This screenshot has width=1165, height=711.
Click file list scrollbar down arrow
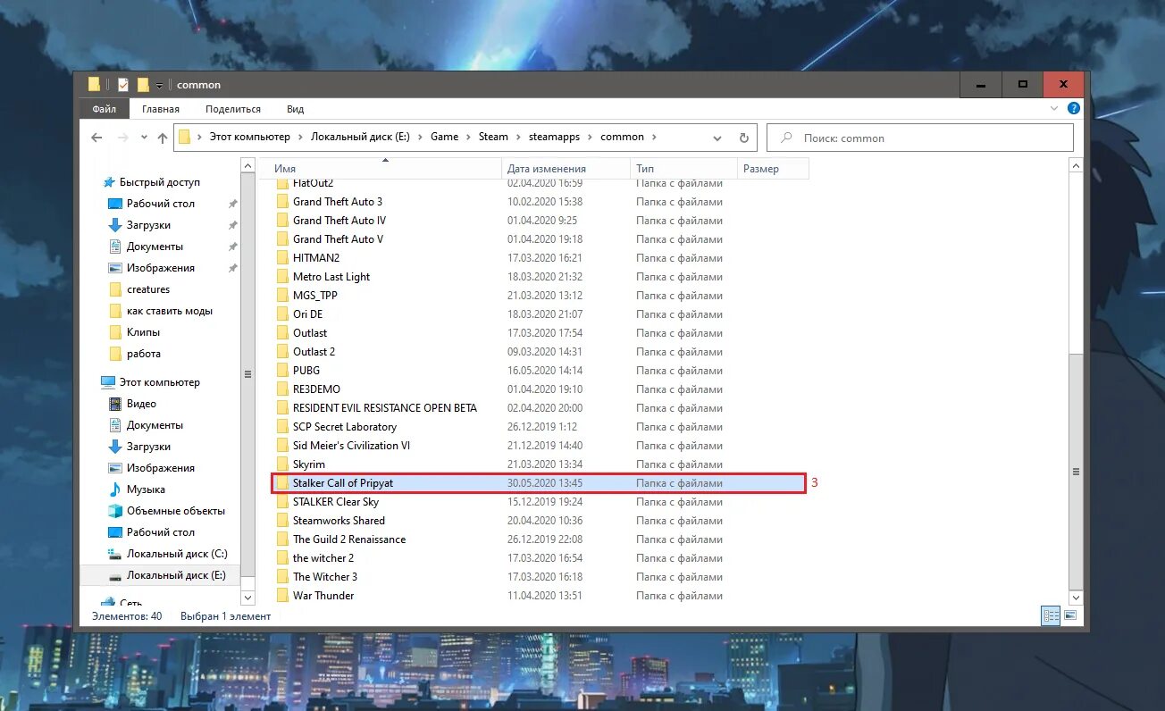coord(1076,598)
